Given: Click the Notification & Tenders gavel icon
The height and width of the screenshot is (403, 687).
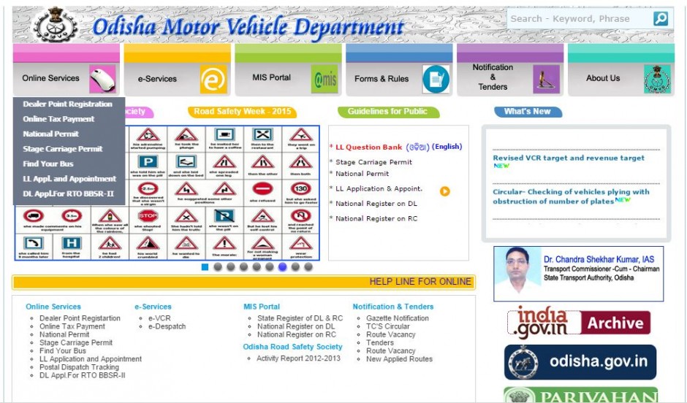Looking at the screenshot, I should click(546, 79).
